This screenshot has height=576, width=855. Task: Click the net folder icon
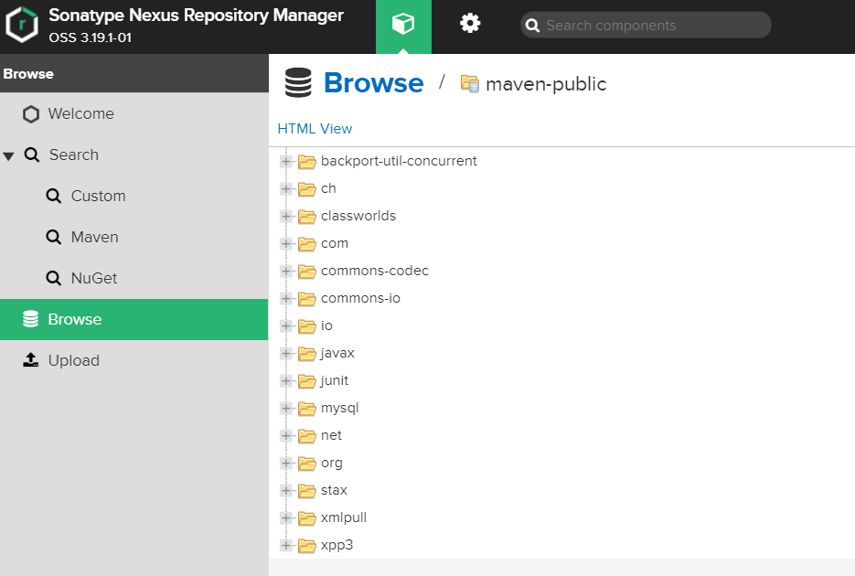point(307,436)
